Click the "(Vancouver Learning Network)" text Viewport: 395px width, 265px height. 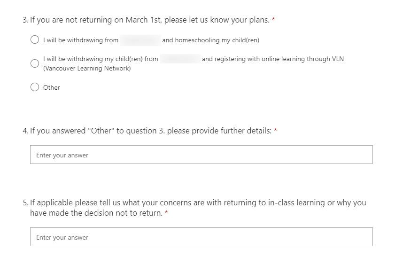coord(87,69)
